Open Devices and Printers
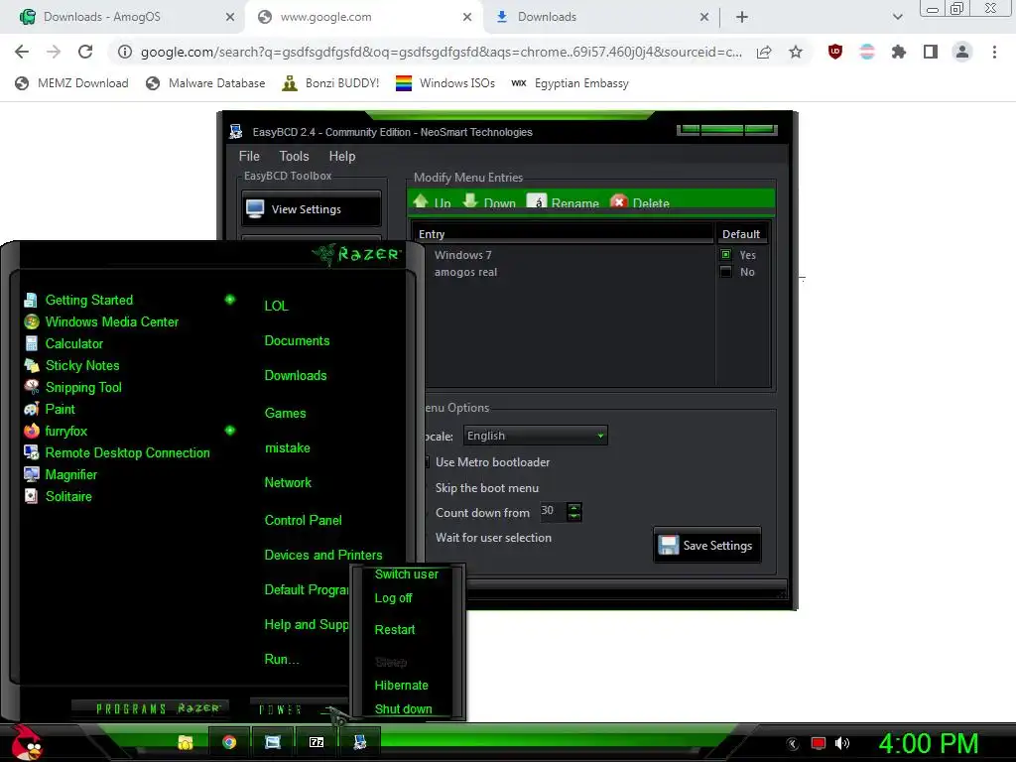 pyautogui.click(x=323, y=556)
